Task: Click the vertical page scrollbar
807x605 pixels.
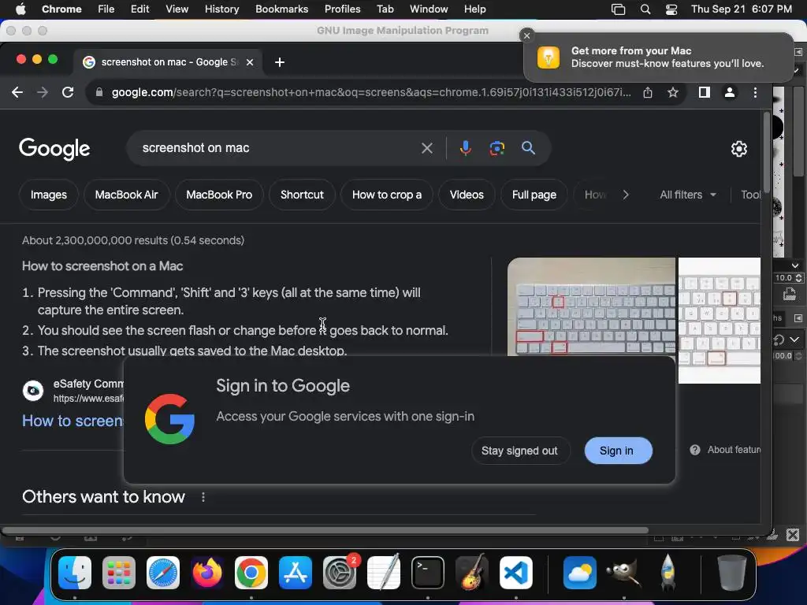Action: (x=767, y=152)
